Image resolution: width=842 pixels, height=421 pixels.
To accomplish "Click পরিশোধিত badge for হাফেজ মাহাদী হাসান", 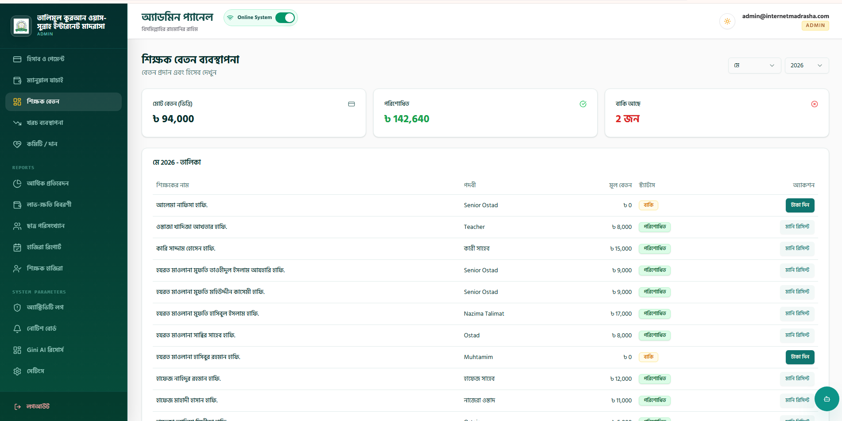I will [655, 401].
